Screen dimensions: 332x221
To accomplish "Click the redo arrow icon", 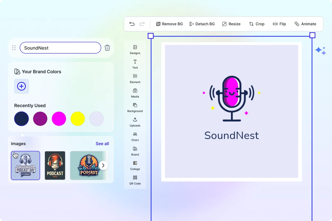I will (142, 24).
